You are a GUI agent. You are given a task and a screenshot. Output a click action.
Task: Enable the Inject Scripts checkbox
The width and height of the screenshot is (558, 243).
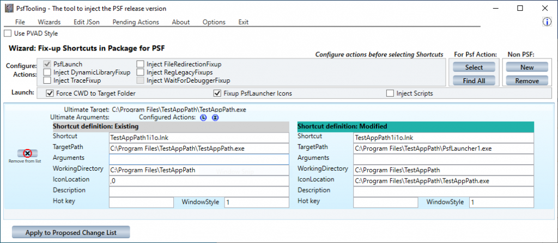click(x=390, y=94)
